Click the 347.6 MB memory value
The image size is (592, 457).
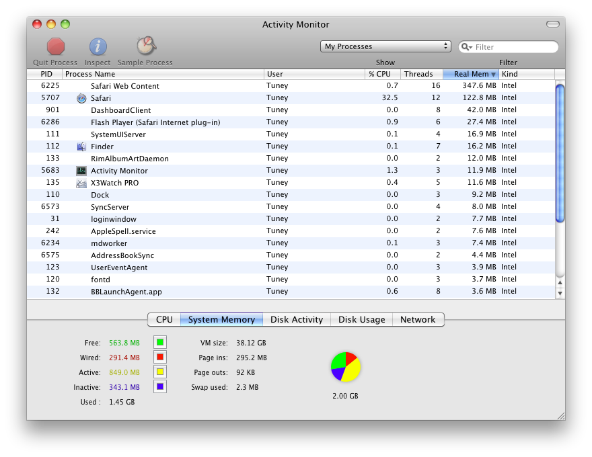(x=479, y=85)
